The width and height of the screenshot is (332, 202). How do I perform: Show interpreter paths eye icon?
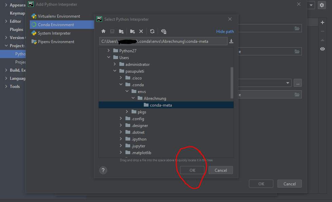tap(323, 49)
